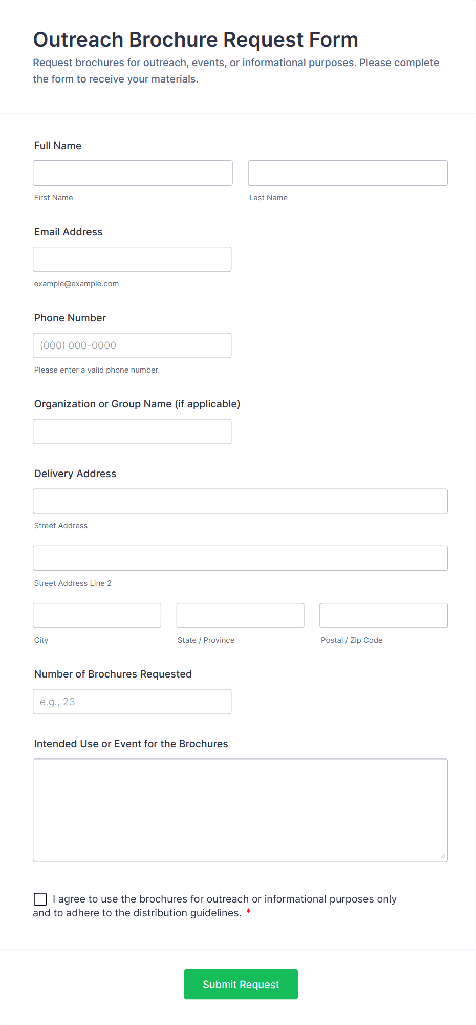Click the First Name input field
Image resolution: width=476 pixels, height=1025 pixels.
click(x=133, y=173)
